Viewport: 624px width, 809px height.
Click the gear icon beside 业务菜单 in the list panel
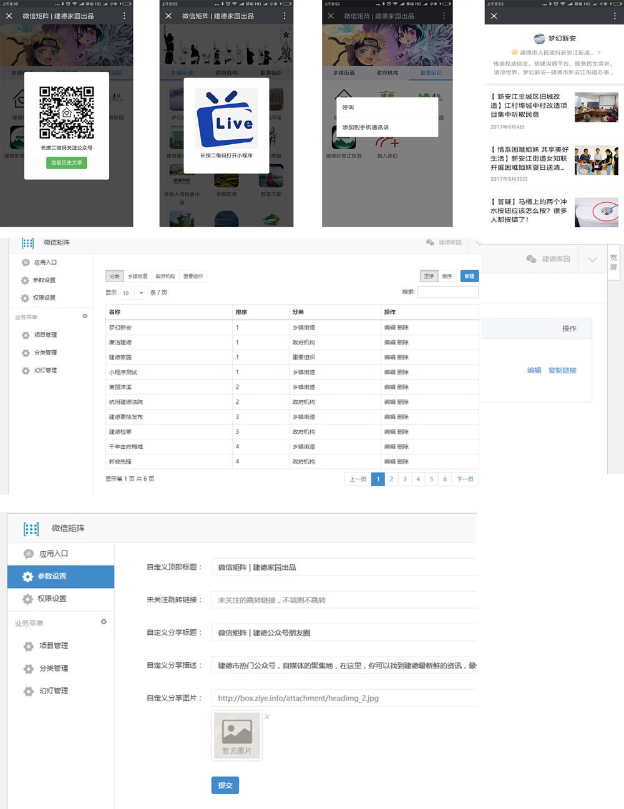click(85, 316)
